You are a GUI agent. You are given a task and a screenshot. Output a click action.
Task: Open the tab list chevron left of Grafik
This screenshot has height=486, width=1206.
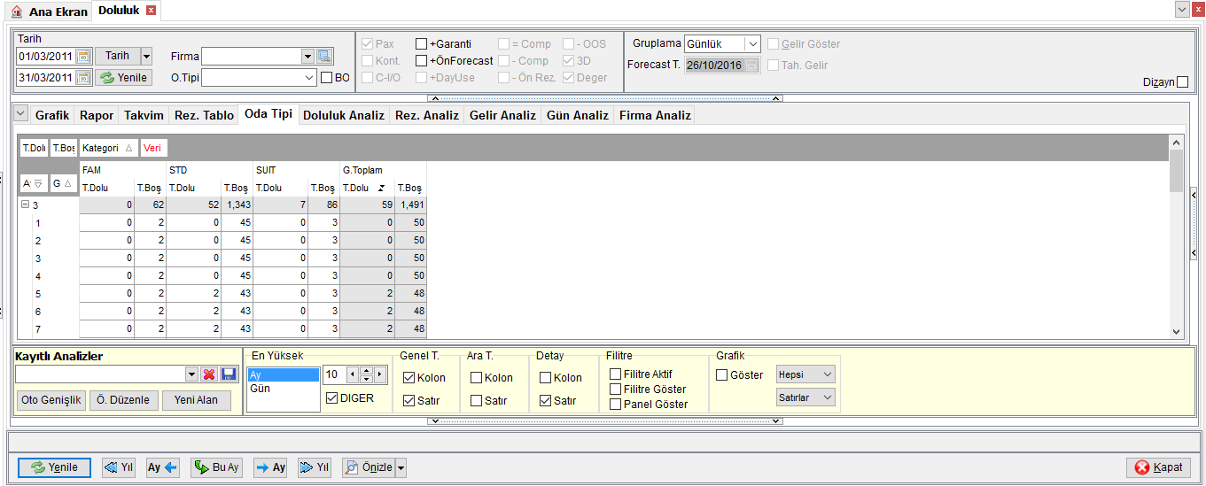[21, 113]
